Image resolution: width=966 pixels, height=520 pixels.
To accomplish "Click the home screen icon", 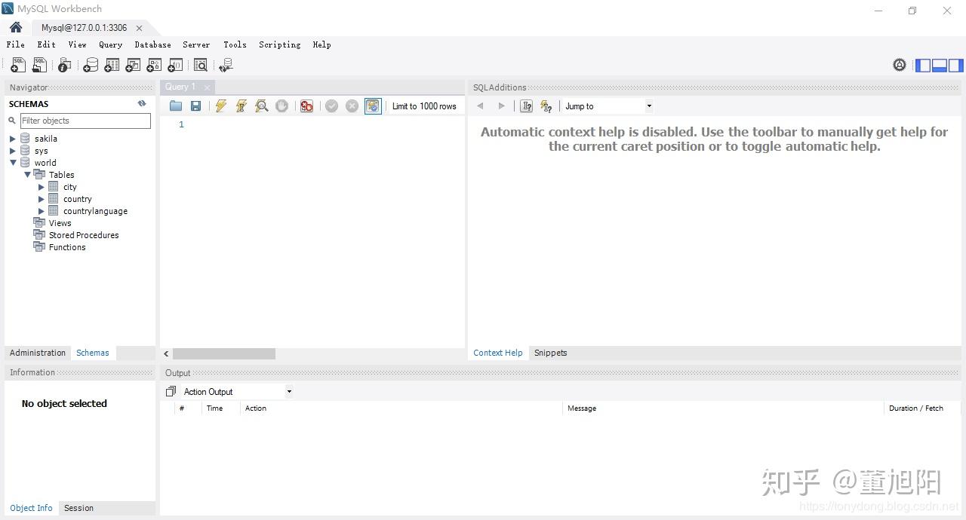I will pyautogui.click(x=16, y=27).
